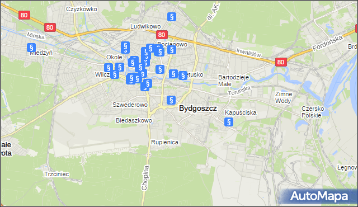This screenshot has height=207, width=358.
Task: Click the § marker overlapping the Wilcz label
Action: 115,74
